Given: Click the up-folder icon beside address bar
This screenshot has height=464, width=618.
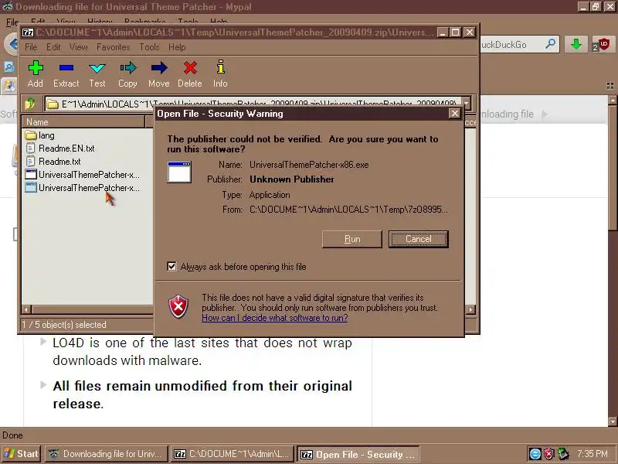Looking at the screenshot, I should 30,104.
